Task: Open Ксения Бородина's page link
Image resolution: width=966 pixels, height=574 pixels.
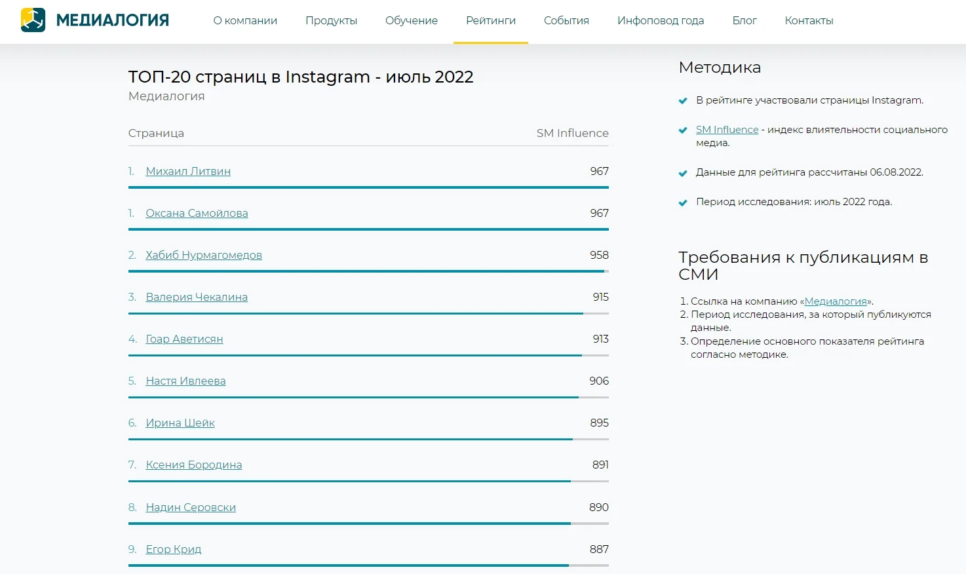Action: [194, 465]
